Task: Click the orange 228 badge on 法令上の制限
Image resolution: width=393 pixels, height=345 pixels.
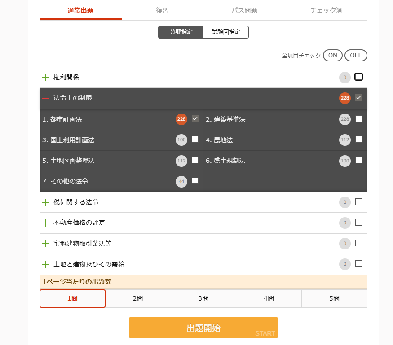Action: 345,98
